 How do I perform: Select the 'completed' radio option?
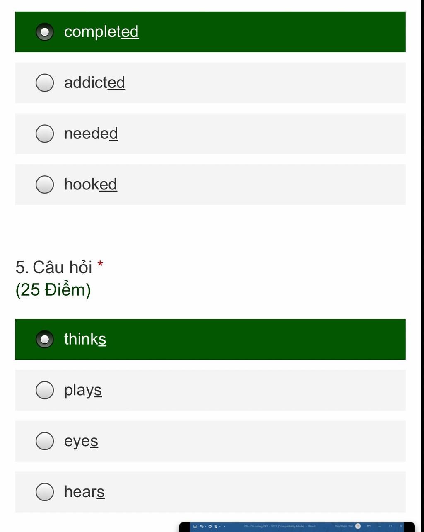(210, 32)
